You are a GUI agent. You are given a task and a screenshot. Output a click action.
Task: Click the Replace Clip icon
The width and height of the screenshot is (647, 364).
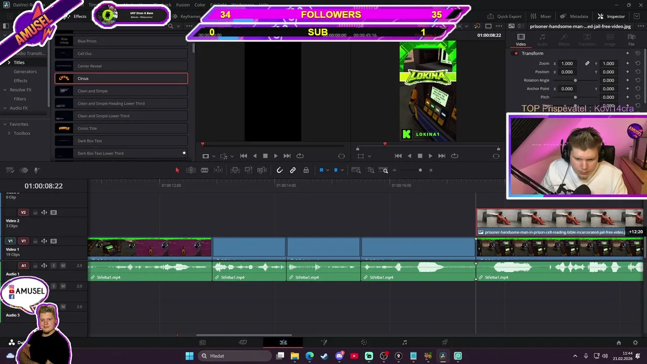click(262, 170)
